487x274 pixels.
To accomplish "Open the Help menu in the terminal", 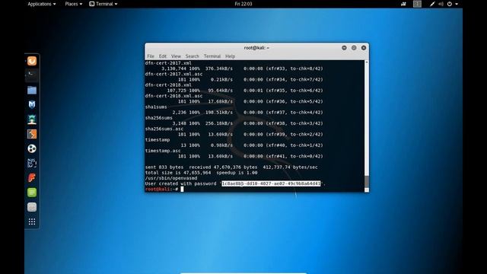I will (x=230, y=56).
